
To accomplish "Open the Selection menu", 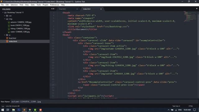I will tap(14, 5).
